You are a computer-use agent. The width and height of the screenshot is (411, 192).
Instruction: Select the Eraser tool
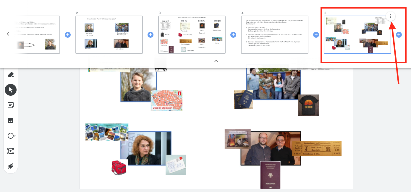(x=11, y=75)
